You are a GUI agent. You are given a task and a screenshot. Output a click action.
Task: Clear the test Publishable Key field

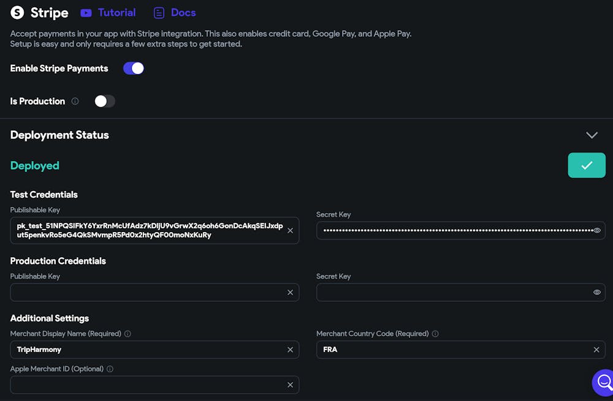(x=291, y=231)
